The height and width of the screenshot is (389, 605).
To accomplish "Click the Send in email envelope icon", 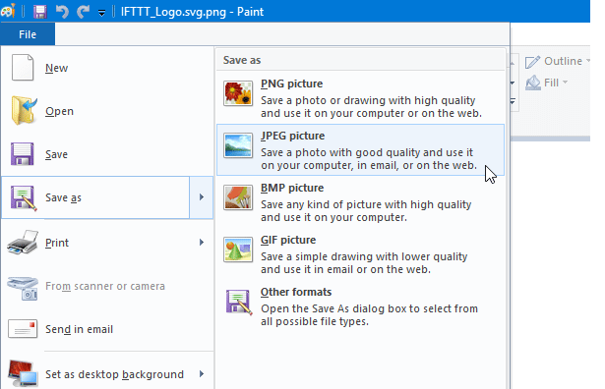I will [23, 329].
